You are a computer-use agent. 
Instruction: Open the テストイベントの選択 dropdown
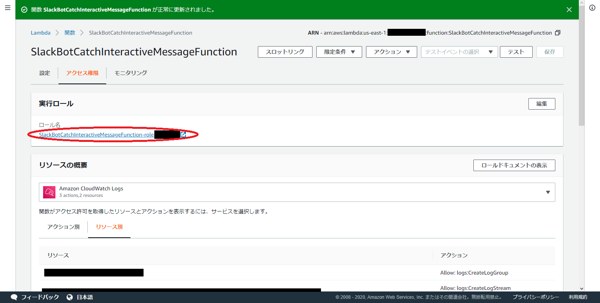coord(459,52)
